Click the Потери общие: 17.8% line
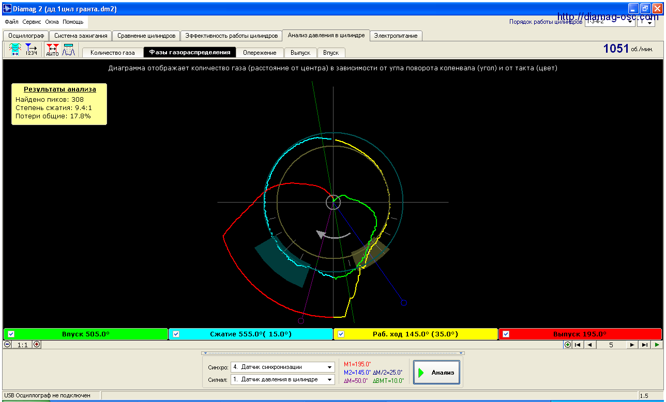Image resolution: width=666 pixels, height=402 pixels. pyautogui.click(x=53, y=116)
